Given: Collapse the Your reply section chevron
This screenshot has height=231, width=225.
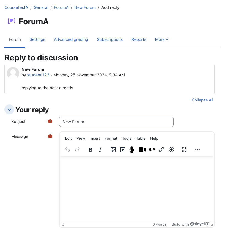Looking at the screenshot, I should click(9, 110).
